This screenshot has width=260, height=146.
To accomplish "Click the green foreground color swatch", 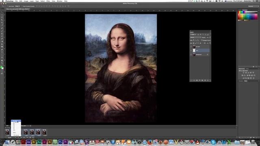I will tap(1, 67).
